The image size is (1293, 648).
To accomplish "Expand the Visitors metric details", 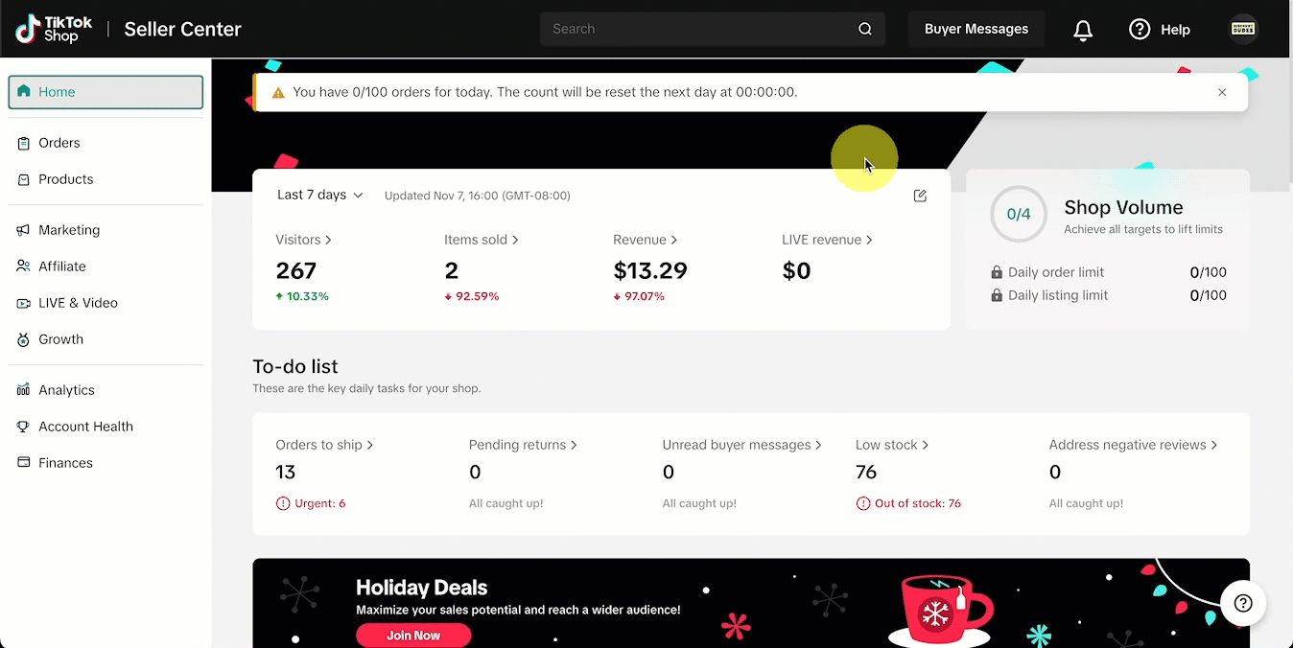I will (303, 240).
